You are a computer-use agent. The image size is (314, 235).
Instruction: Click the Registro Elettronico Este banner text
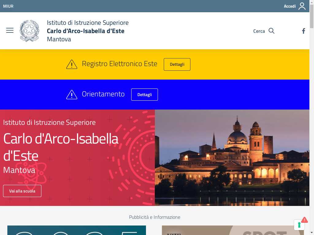pyautogui.click(x=120, y=64)
